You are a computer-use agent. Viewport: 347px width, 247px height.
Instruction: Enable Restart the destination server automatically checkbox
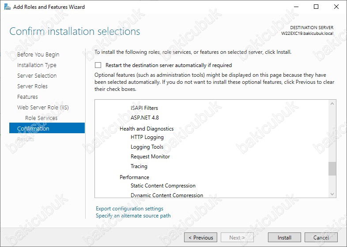(x=98, y=65)
